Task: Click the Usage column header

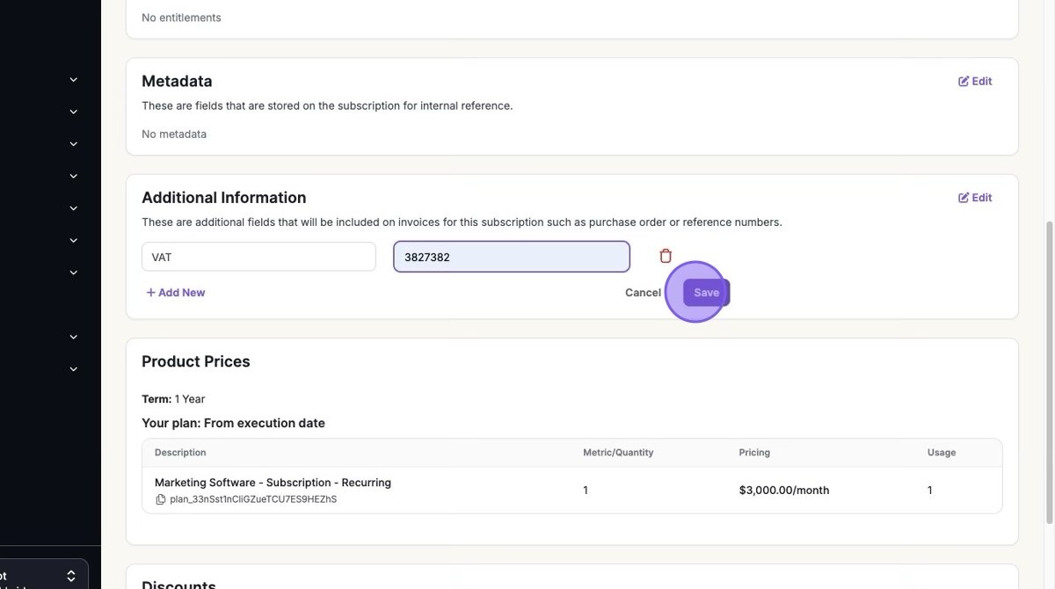Action: coord(941,453)
